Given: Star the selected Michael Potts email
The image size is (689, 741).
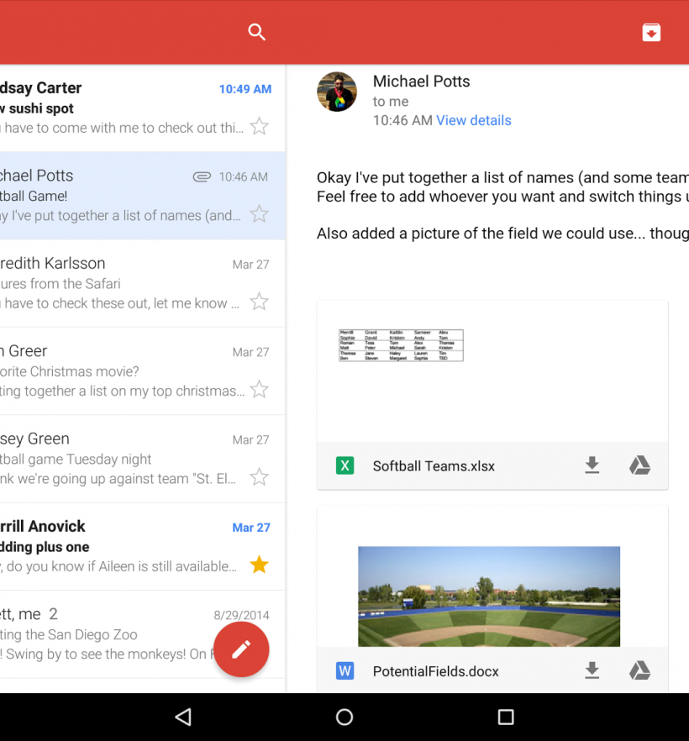Looking at the screenshot, I should (260, 214).
